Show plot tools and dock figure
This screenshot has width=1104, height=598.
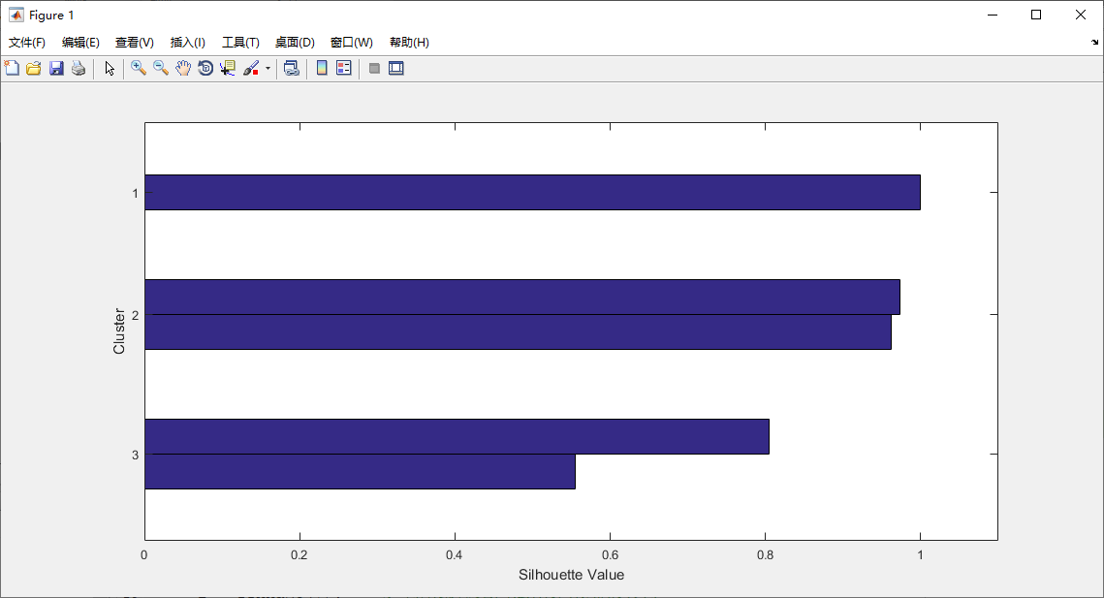tap(396, 68)
